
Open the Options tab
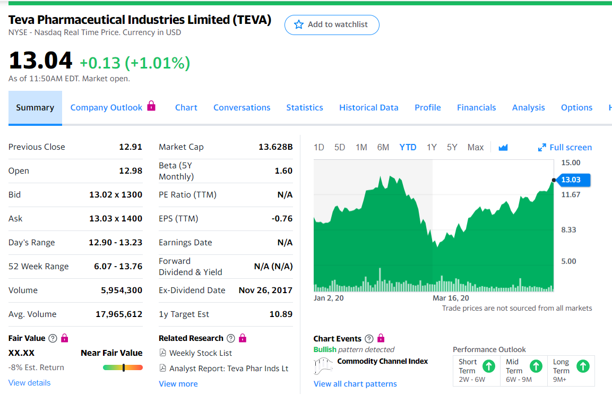pos(576,108)
